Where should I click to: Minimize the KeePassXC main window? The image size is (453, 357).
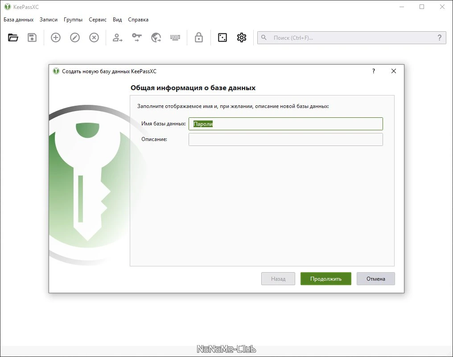click(402, 7)
